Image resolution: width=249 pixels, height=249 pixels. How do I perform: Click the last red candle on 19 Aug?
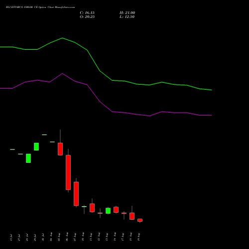tap(140, 220)
